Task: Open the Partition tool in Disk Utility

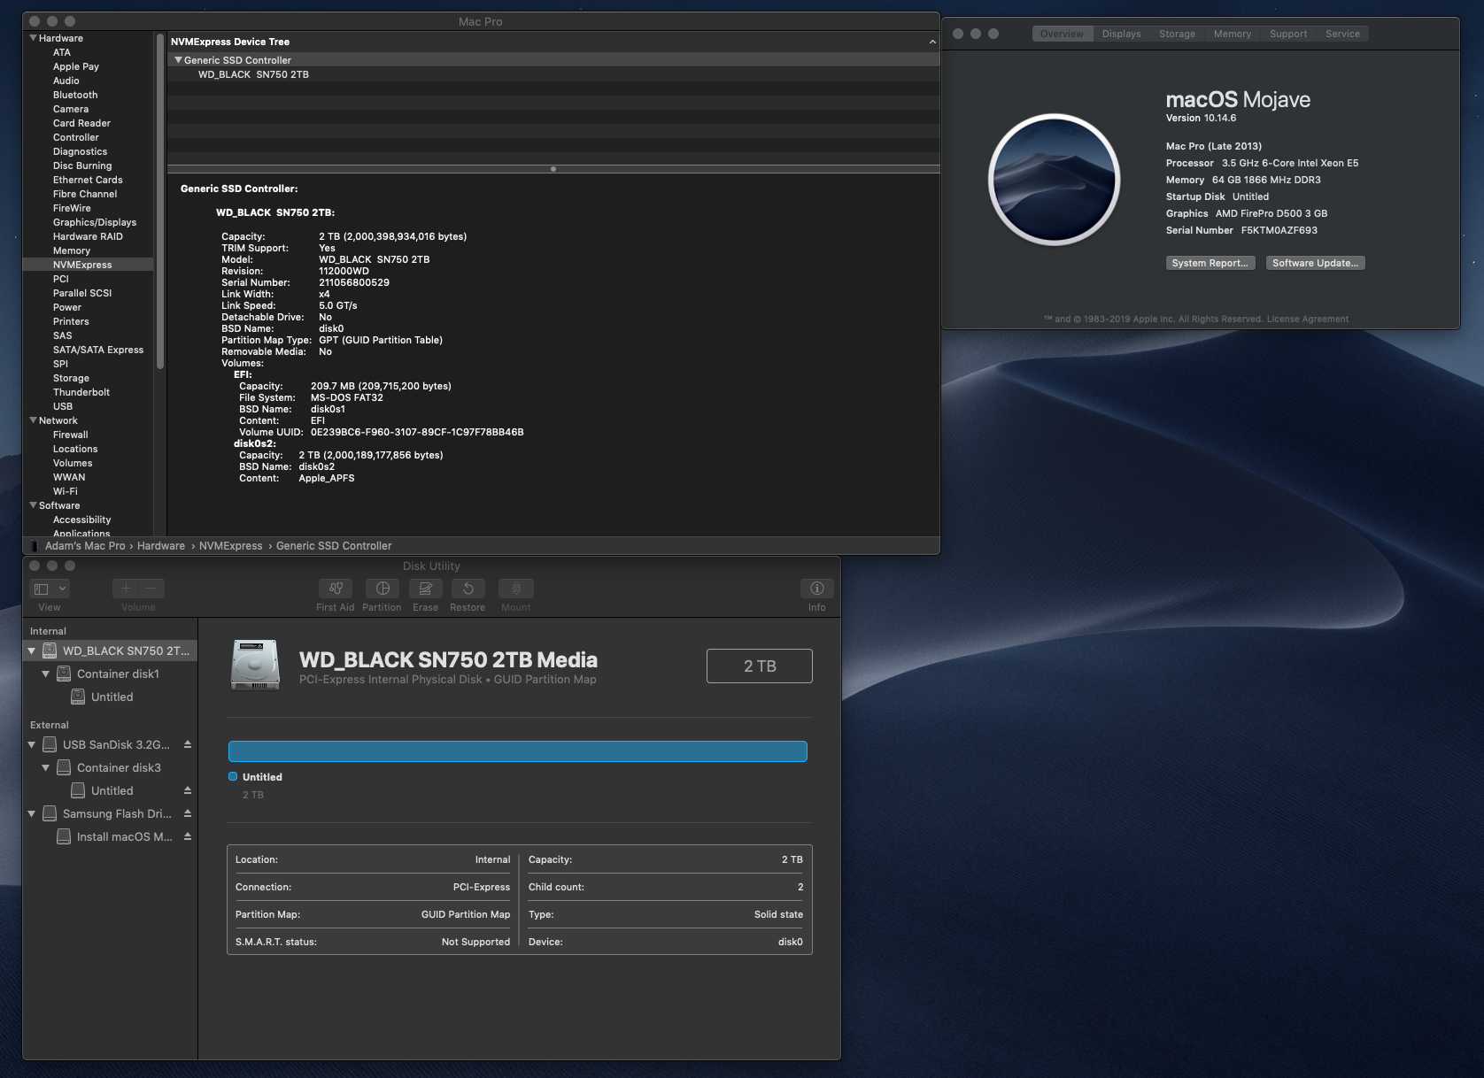Action: (x=382, y=589)
